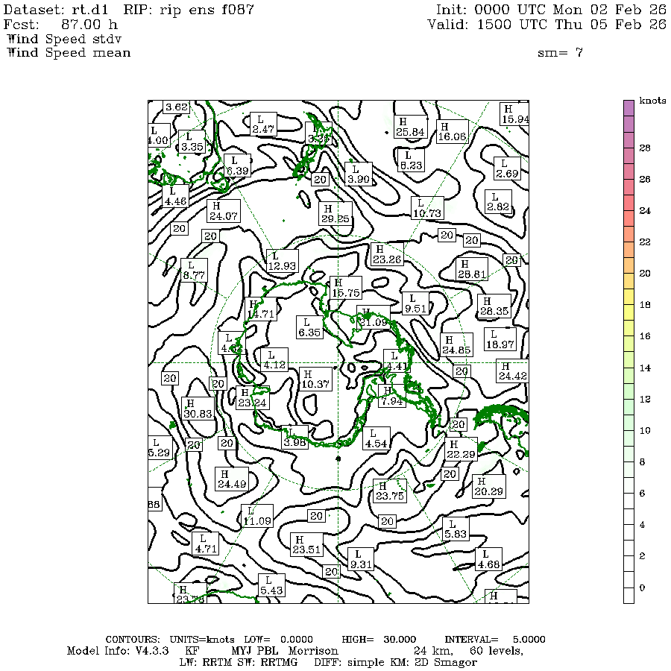Click the 'CONTOURS: UNITS=knots' footer text
Viewport: 671px width, 671px height.
pyautogui.click(x=170, y=640)
